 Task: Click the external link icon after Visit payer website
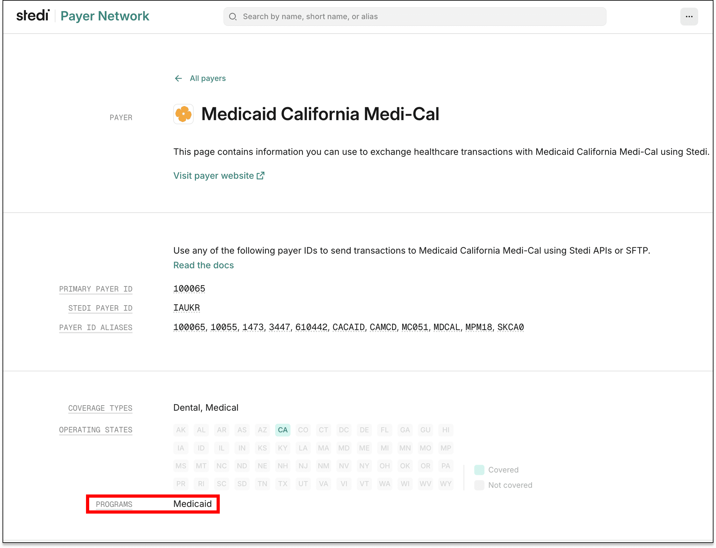(261, 176)
